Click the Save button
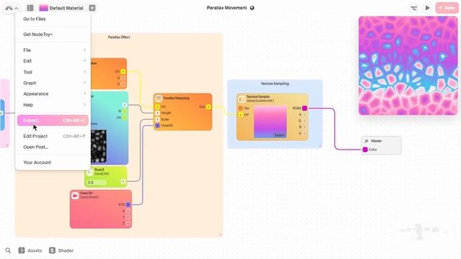Screen dimensions: 461x259 coord(447,8)
